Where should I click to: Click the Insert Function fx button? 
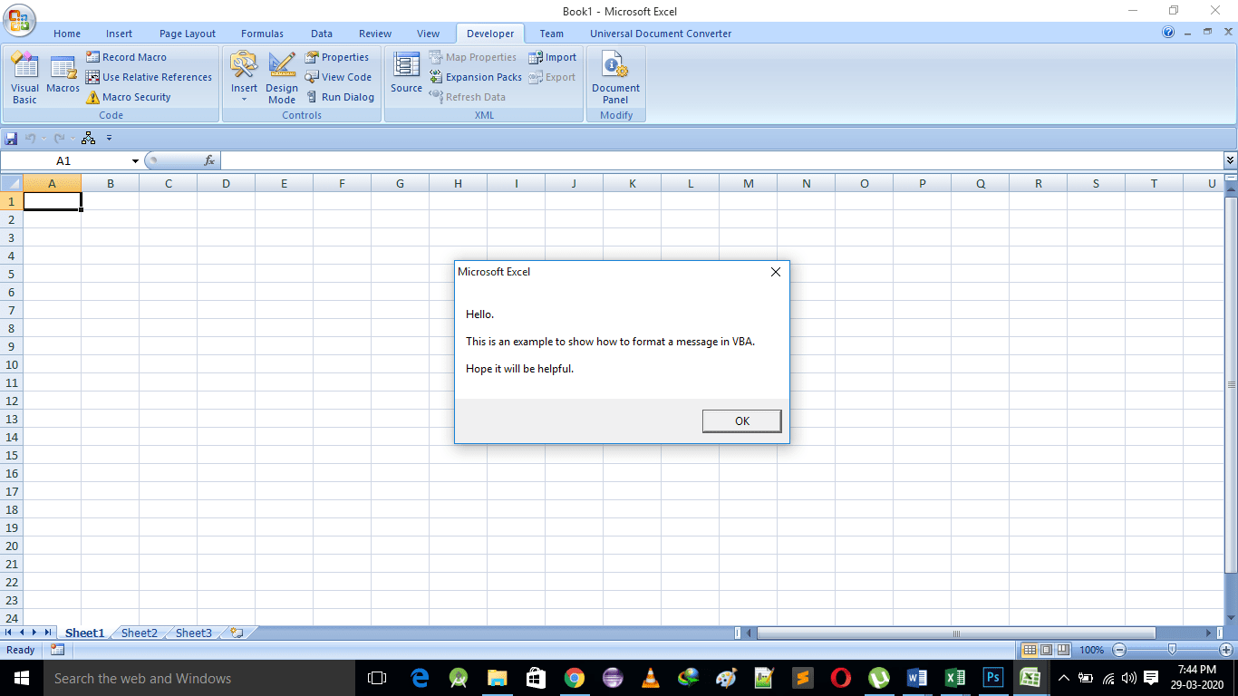(209, 160)
